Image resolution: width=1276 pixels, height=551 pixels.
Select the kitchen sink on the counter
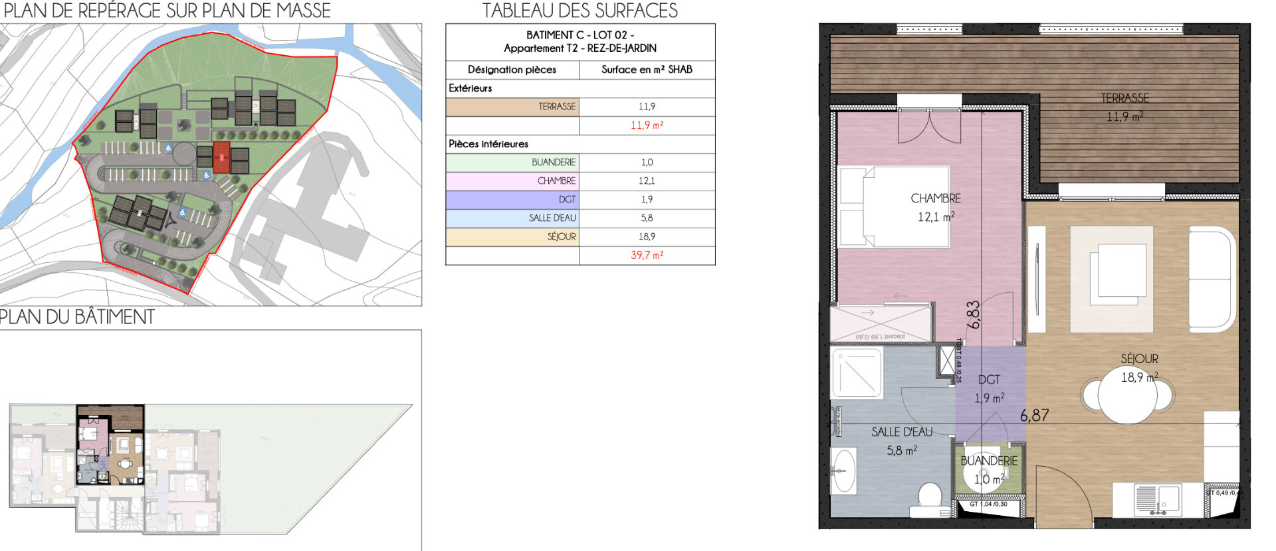coord(1157,499)
